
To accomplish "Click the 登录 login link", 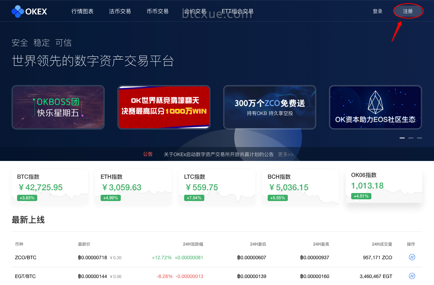I will 378,11.
